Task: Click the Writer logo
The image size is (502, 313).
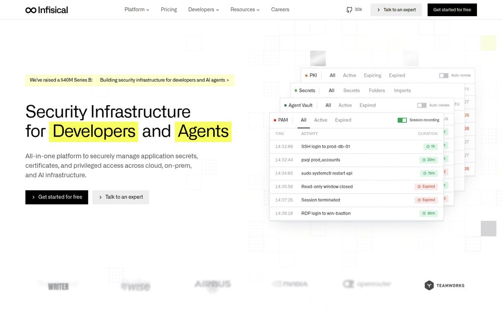Action: [58, 287]
